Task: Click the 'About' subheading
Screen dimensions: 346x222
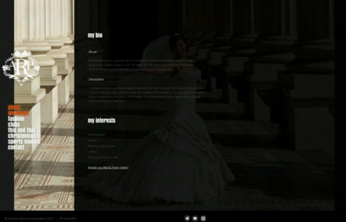Action: tap(93, 52)
